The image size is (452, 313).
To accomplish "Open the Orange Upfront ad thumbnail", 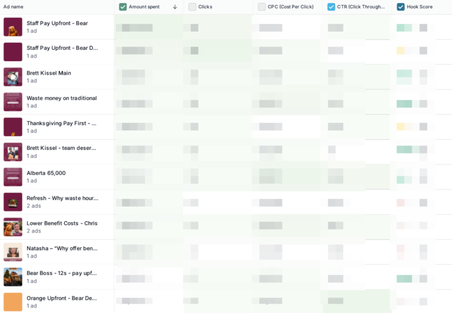I will point(13,302).
